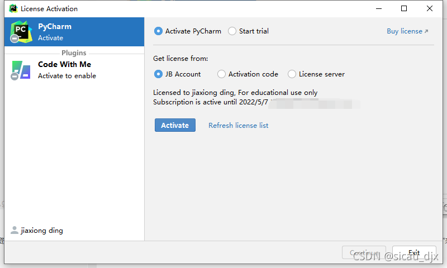
Task: Click the Plugins section header
Action: [74, 52]
